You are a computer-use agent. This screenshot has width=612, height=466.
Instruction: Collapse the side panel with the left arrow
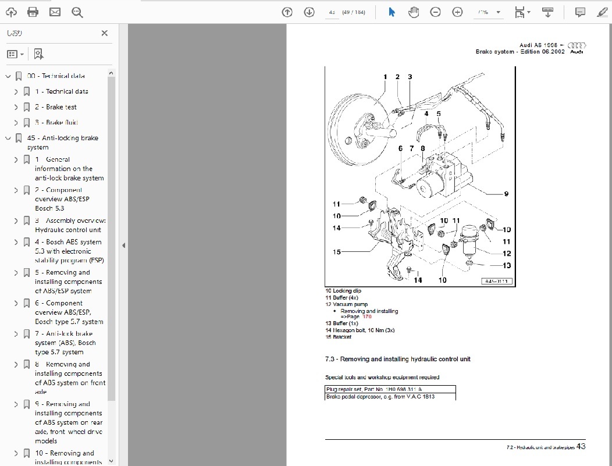tap(123, 246)
